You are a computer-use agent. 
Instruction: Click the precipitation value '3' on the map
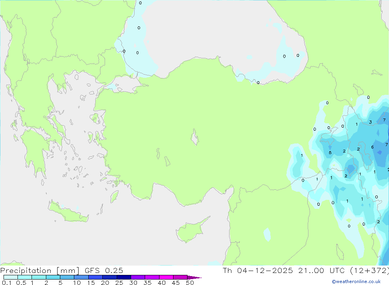pyautogui.click(x=370, y=122)
